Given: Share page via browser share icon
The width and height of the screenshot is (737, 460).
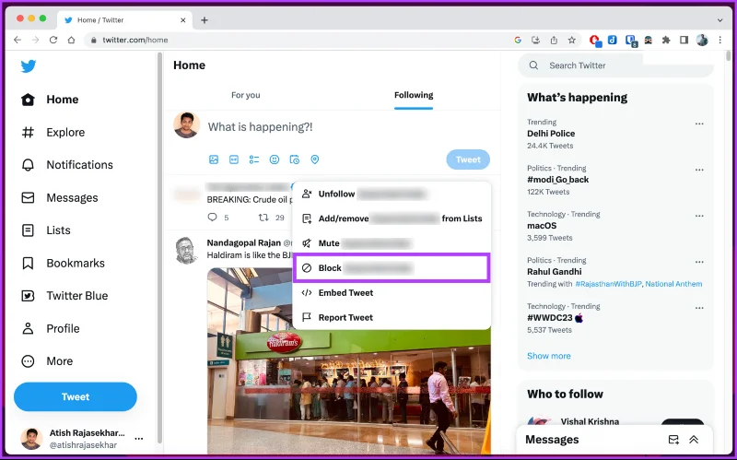Looking at the screenshot, I should coord(554,40).
